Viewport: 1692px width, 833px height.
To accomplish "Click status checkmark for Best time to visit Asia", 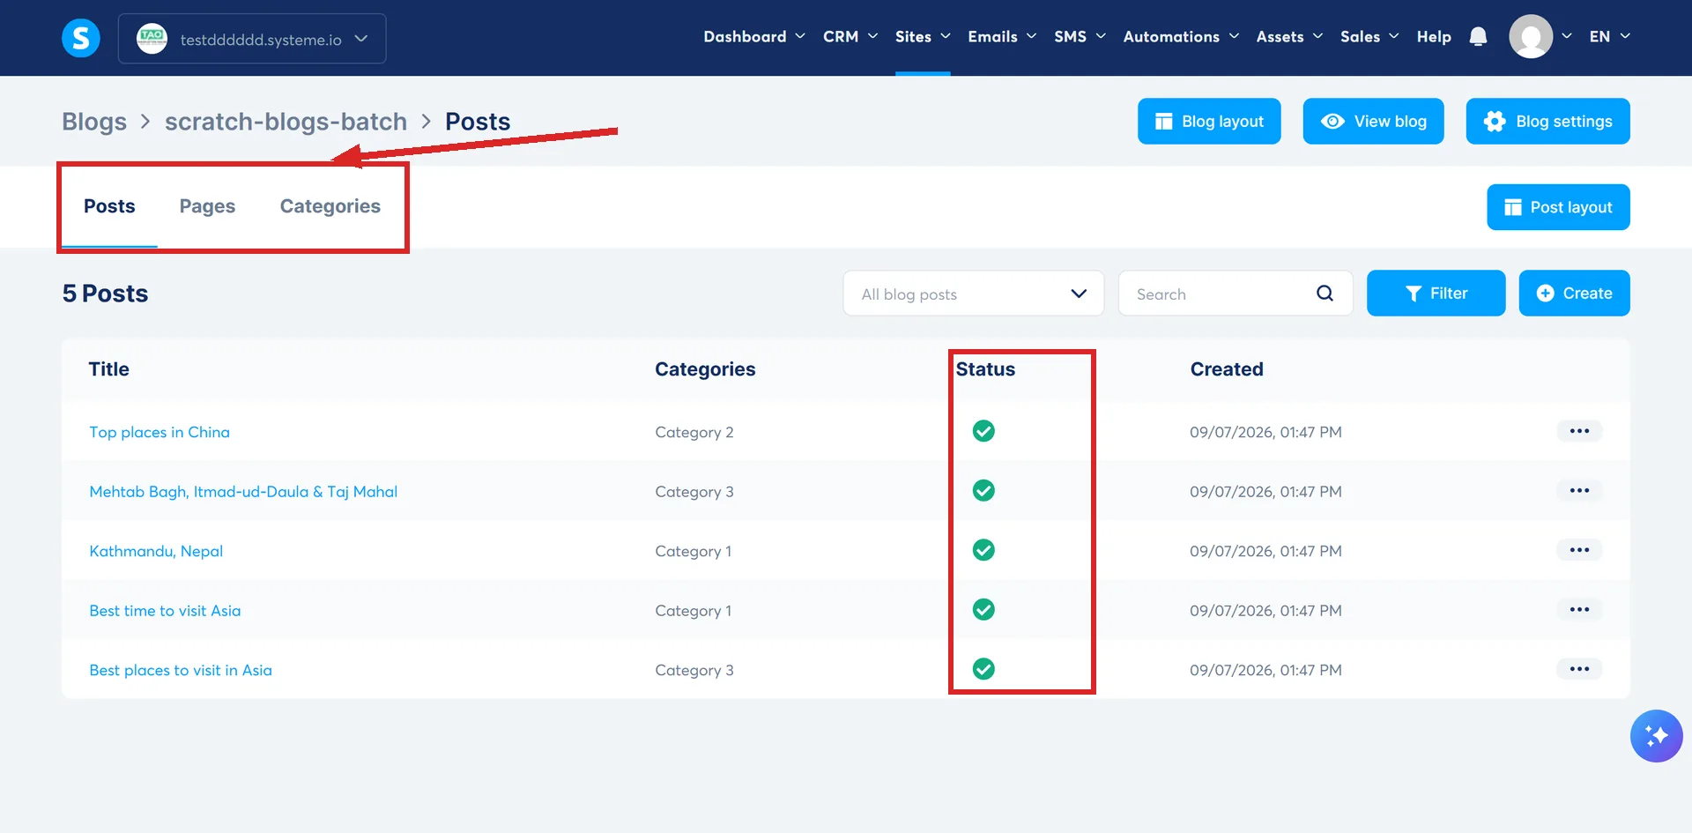I will tap(983, 609).
